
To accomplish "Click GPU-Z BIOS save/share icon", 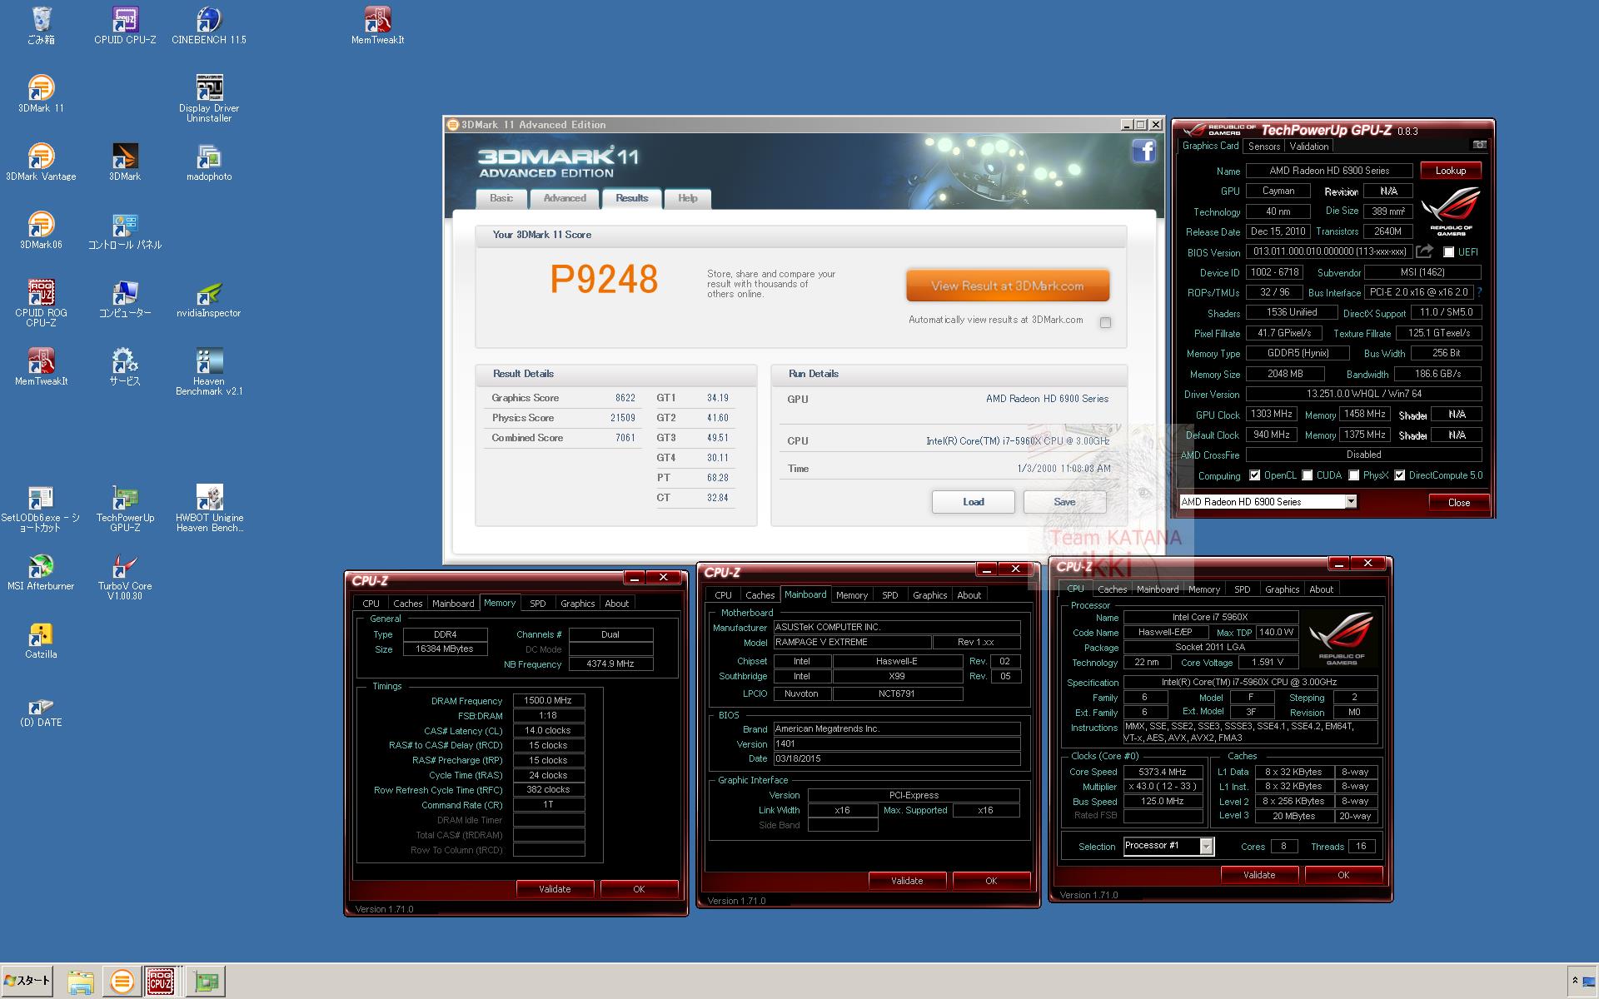I will pos(1425,251).
